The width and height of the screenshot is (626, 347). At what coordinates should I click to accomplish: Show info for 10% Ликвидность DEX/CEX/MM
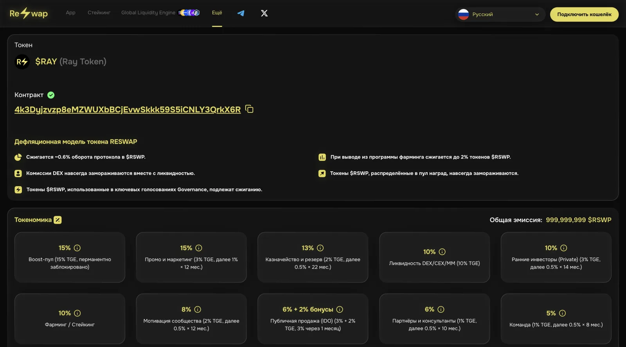[442, 252]
